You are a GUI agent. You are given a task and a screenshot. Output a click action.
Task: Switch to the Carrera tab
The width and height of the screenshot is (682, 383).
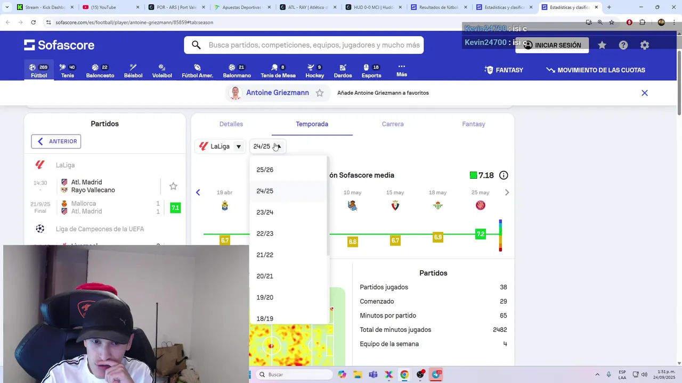pos(393,124)
